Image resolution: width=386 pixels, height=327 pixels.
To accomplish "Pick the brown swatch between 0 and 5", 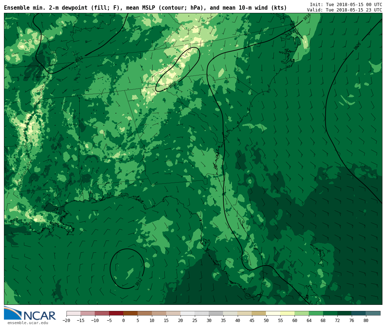I will tap(130, 313).
